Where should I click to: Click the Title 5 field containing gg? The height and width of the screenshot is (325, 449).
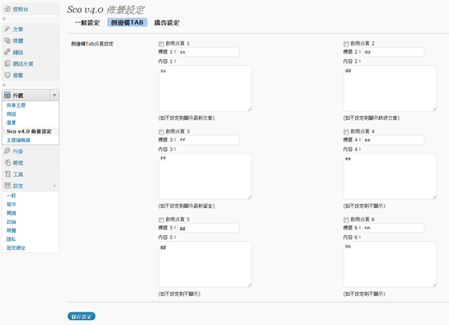[209, 228]
